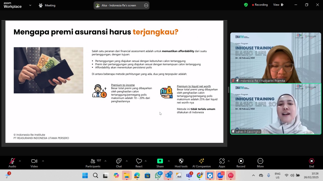
Task: Open the Participants panel
Action: click(x=93, y=163)
